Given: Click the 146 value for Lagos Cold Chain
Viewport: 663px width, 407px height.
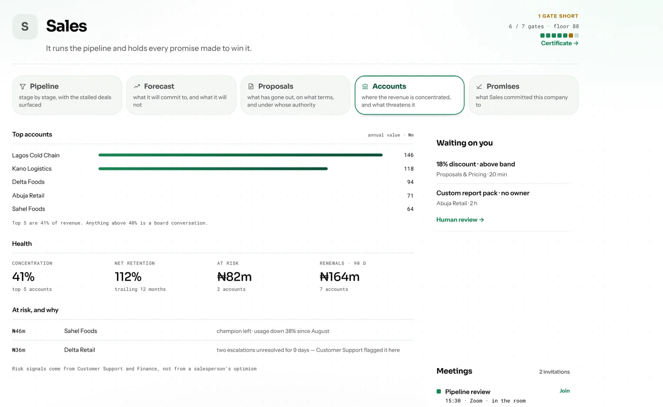Looking at the screenshot, I should click(x=409, y=155).
